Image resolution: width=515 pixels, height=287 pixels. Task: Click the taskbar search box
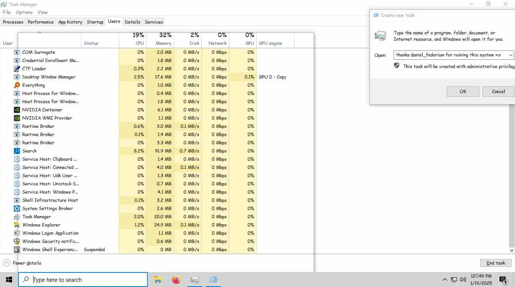pyautogui.click(x=83, y=280)
